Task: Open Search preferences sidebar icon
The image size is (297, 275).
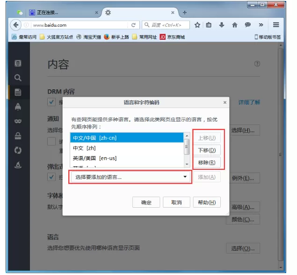Action: (x=18, y=78)
